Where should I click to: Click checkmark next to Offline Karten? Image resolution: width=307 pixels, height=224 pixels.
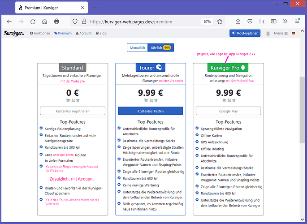pyautogui.click(x=197, y=135)
